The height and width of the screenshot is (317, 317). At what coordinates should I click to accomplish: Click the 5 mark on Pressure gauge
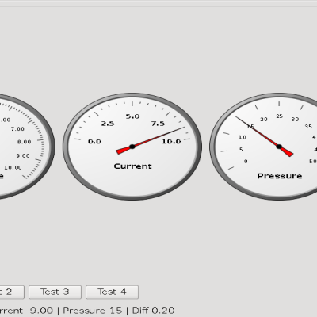point(241,150)
